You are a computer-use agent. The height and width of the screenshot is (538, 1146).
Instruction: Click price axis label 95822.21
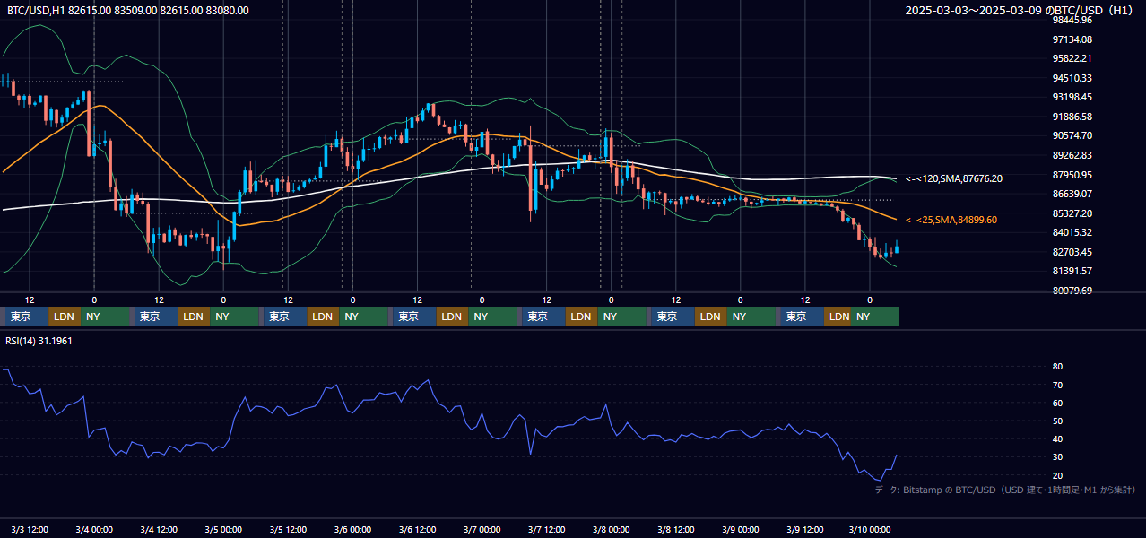(x=1072, y=58)
